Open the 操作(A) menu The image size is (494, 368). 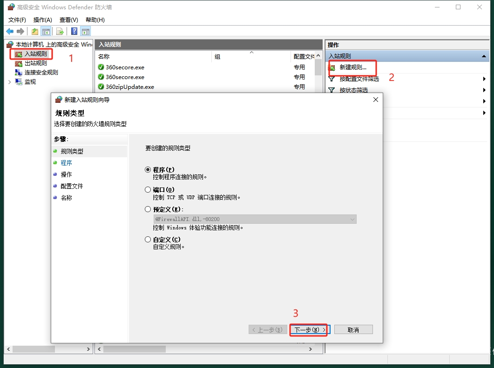[x=42, y=20]
